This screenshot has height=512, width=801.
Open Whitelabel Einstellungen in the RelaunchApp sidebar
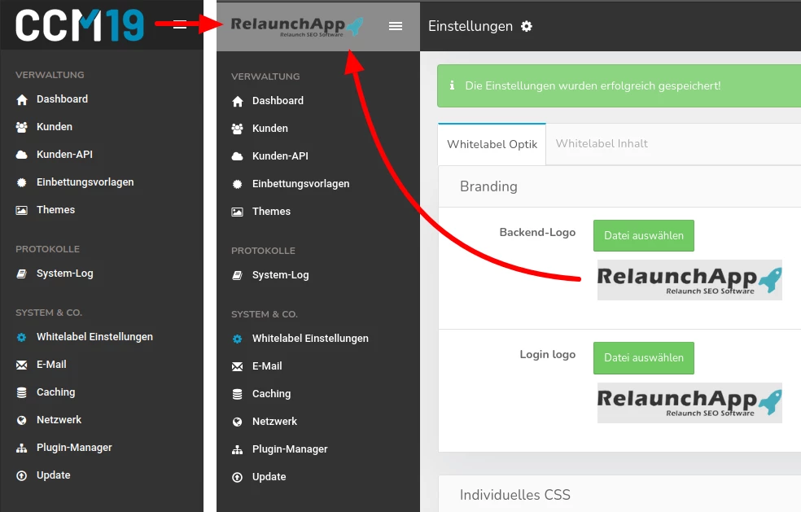309,339
